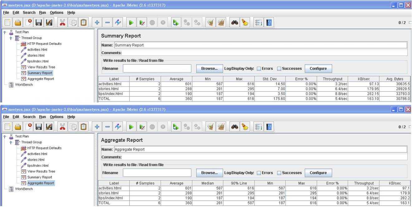Screen dimensions: 412x207
Task: Click Open file folder icon in Summary Report window
Action: (18, 22)
